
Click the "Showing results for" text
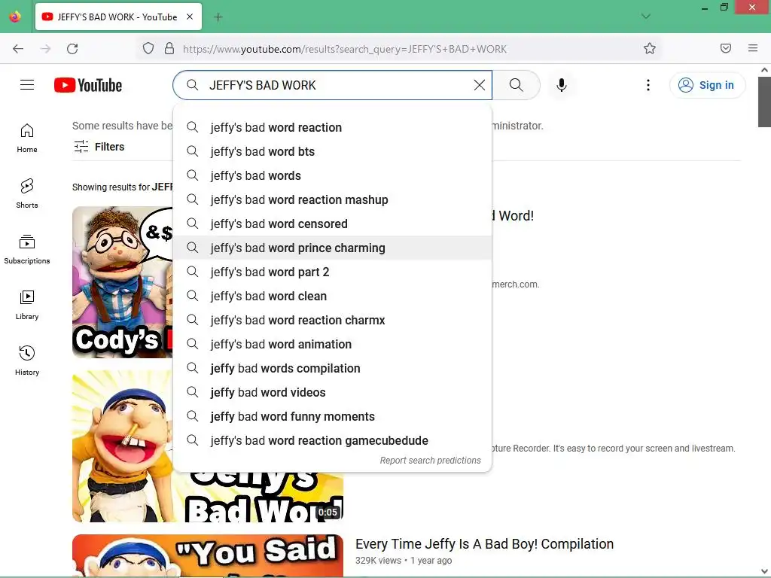[111, 187]
